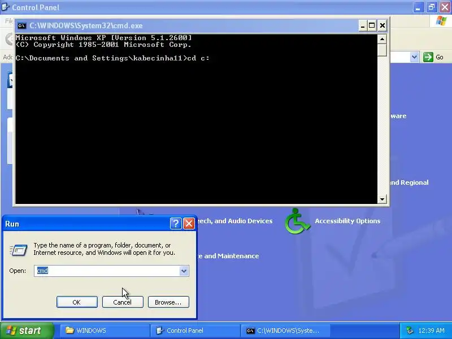Click the system tray network icon
The width and height of the screenshot is (452, 339).
pos(409,331)
